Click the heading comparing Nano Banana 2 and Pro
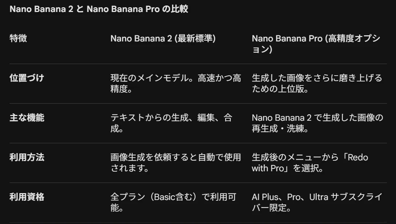The width and height of the screenshot is (396, 224). pyautogui.click(x=99, y=9)
